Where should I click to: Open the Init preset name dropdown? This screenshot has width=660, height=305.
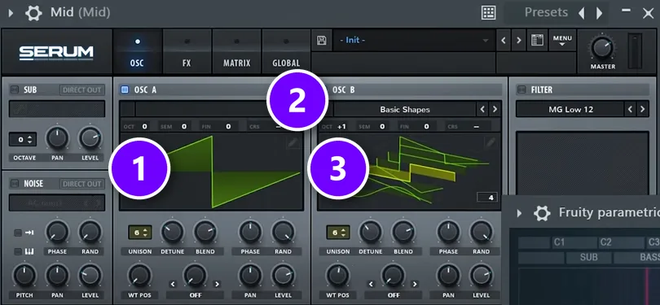point(414,41)
